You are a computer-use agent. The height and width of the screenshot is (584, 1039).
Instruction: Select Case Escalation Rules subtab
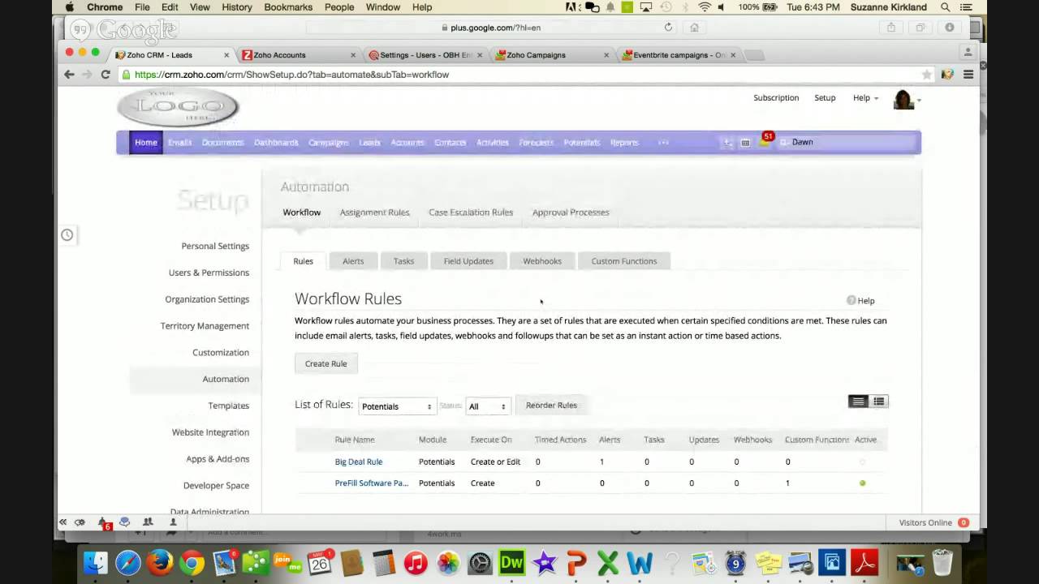pyautogui.click(x=471, y=213)
